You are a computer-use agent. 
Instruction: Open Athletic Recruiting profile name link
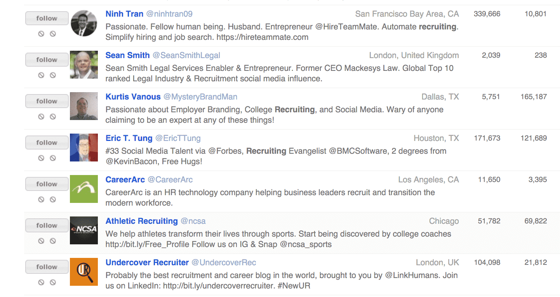tap(142, 221)
